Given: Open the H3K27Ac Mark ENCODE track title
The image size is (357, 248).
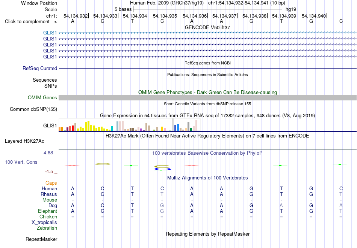Looking at the screenshot, I should (x=207, y=136).
